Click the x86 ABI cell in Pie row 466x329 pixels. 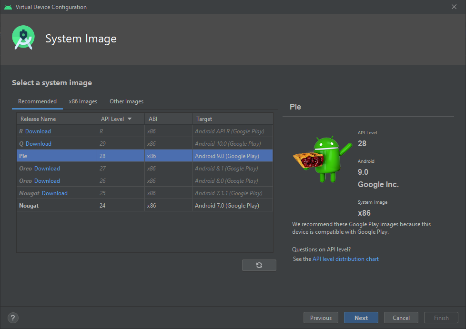(168, 156)
